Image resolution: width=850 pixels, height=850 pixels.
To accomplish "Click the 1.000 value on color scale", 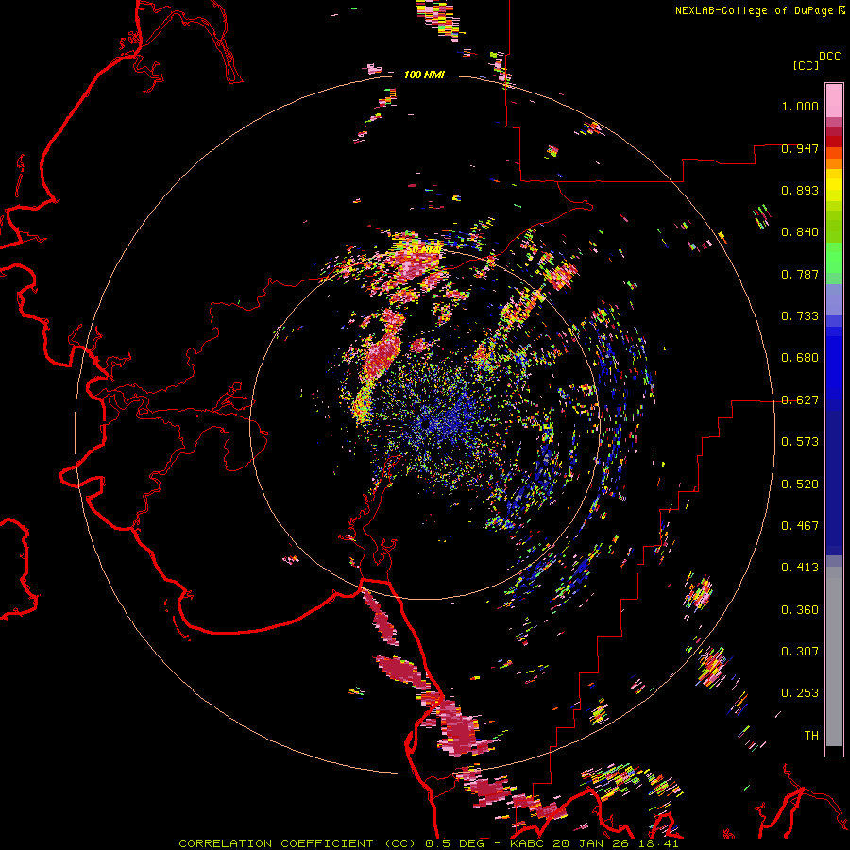I will coord(800,106).
